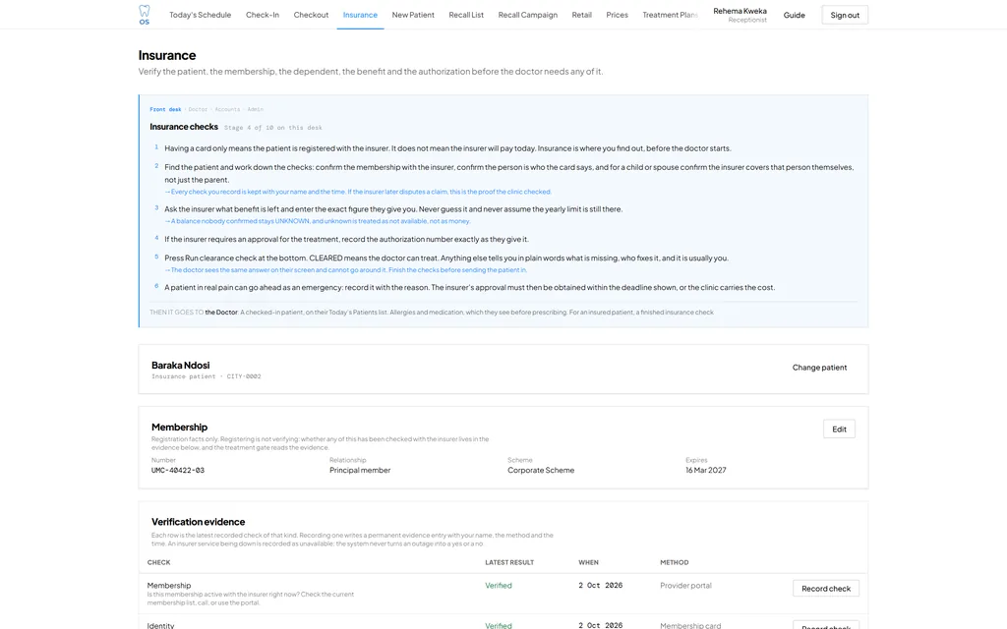This screenshot has height=629, width=1007.
Task: Select the Front desk guide role
Action: (165, 109)
